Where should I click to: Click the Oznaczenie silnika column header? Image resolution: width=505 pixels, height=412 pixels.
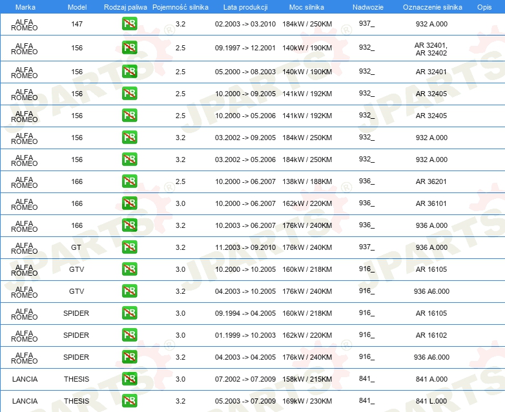(x=433, y=7)
